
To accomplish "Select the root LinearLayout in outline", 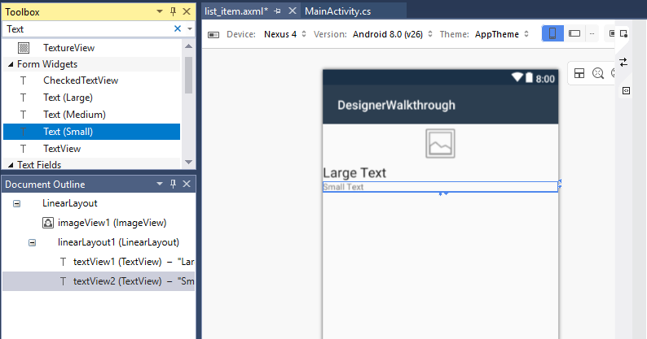I will coord(70,203).
